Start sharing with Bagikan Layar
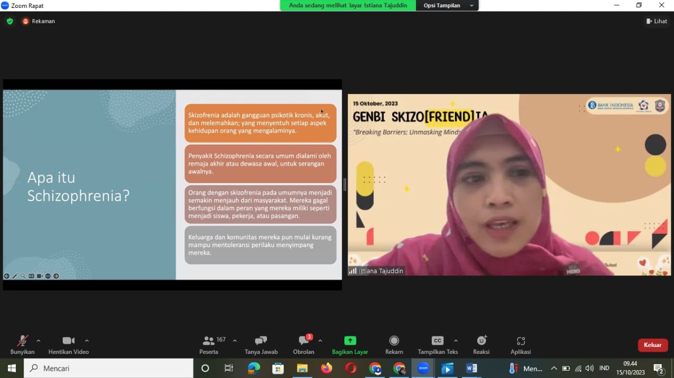The width and height of the screenshot is (674, 378). [350, 345]
